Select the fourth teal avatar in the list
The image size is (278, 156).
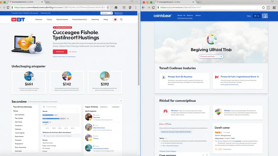[89, 148]
